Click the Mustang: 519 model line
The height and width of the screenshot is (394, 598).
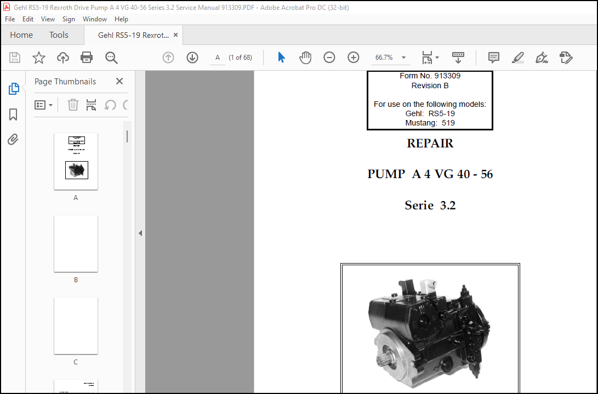(430, 123)
